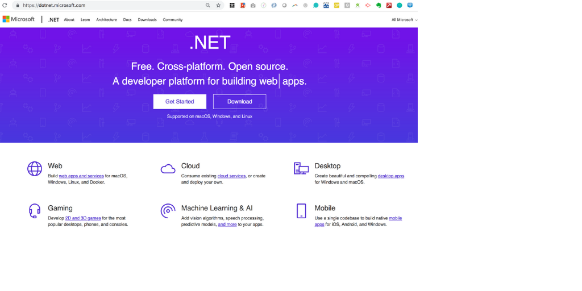The width and height of the screenshot is (582, 291).
Task: Click the blue speech bubble extension at the far right
Action: pos(410,5)
